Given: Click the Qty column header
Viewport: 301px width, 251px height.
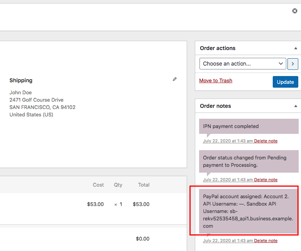Looking at the screenshot, I should 118,185.
